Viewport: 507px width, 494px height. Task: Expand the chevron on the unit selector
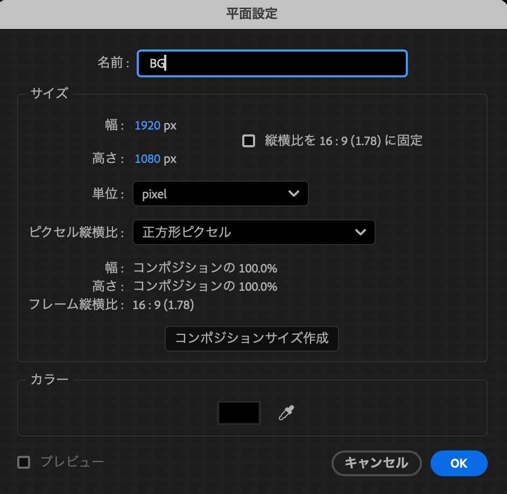coord(294,194)
